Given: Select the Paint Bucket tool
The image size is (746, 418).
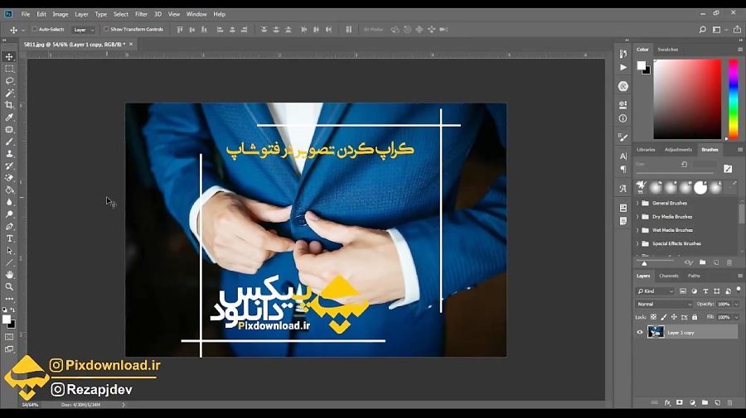Looking at the screenshot, I should coord(9,190).
